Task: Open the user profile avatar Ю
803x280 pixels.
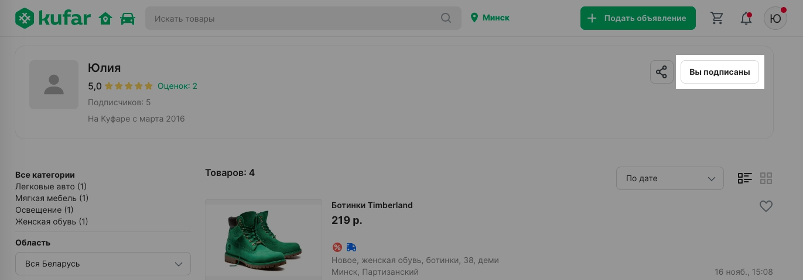Action: pyautogui.click(x=775, y=18)
